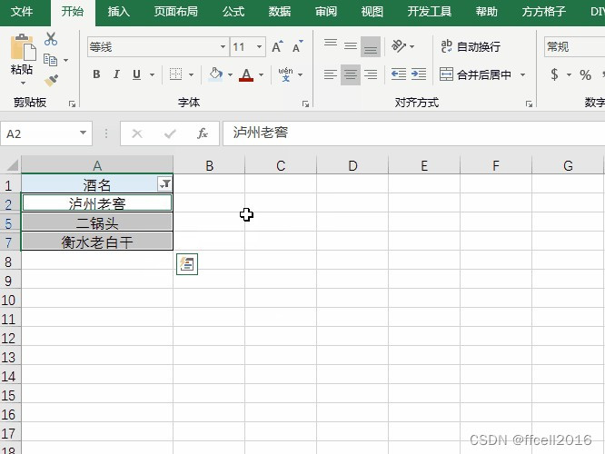
Task: Open copy options dropdown arrow
Action: click(x=65, y=60)
